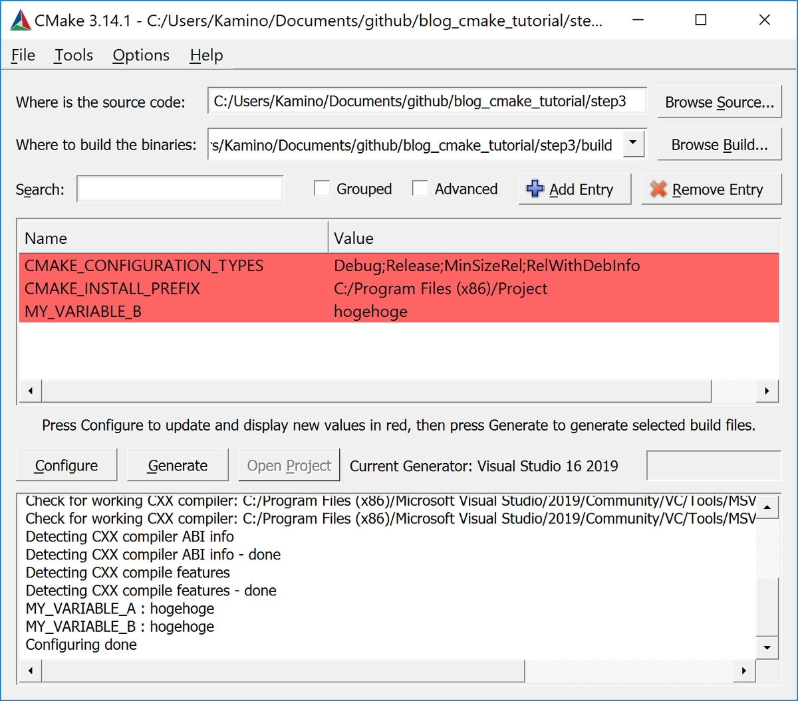Open the Tools menu
Screen dimensions: 798x701
[x=74, y=55]
